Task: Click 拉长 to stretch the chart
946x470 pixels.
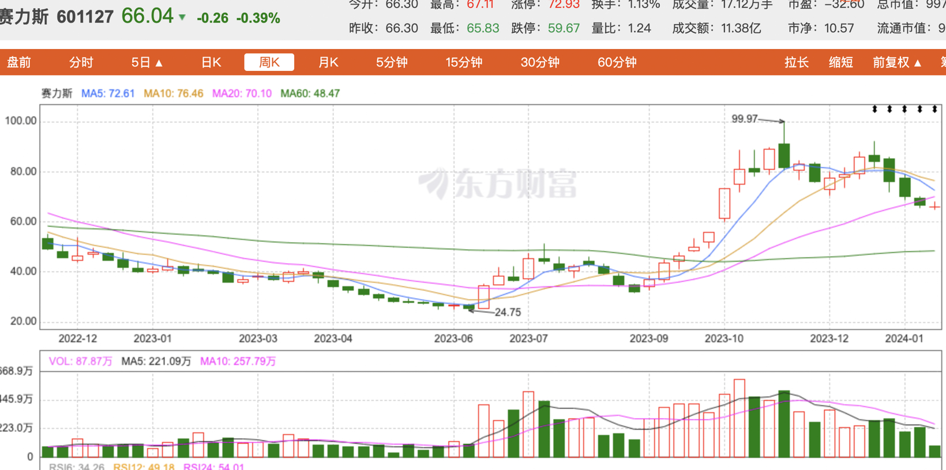Action: [797, 62]
